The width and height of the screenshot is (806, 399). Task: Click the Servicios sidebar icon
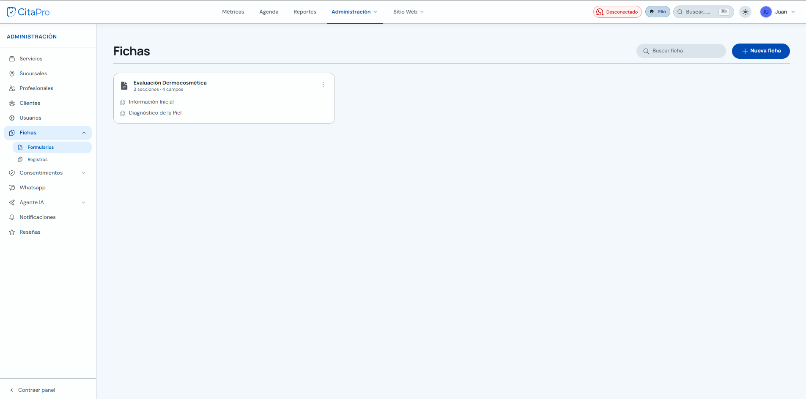[12, 59]
